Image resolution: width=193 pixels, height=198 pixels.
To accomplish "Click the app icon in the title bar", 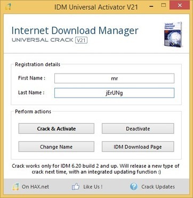I will [x=7, y=7].
